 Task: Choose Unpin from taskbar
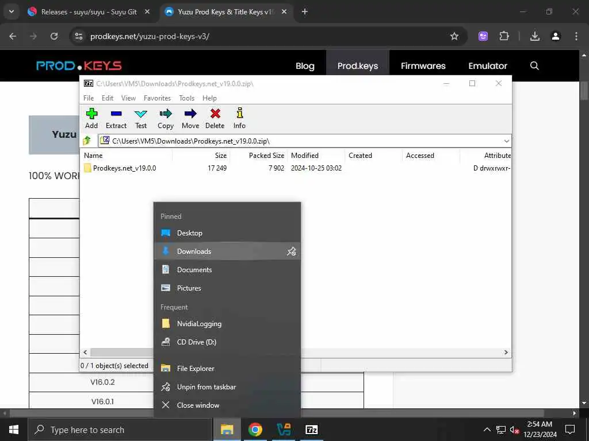tap(227, 386)
